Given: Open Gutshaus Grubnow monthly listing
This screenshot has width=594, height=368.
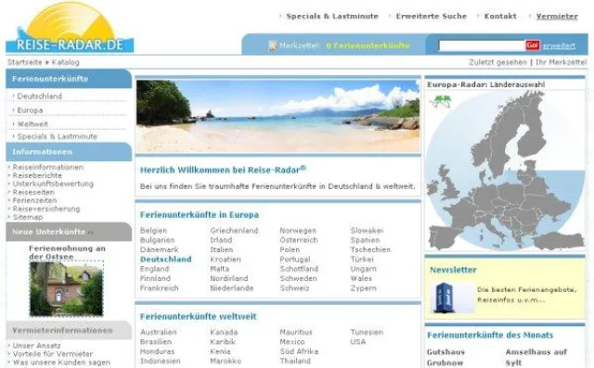Looking at the screenshot, I should click(x=445, y=357).
